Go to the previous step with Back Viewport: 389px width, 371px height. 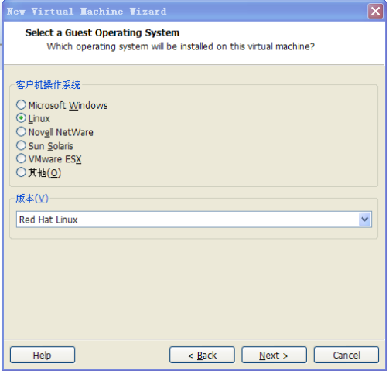pos(202,355)
